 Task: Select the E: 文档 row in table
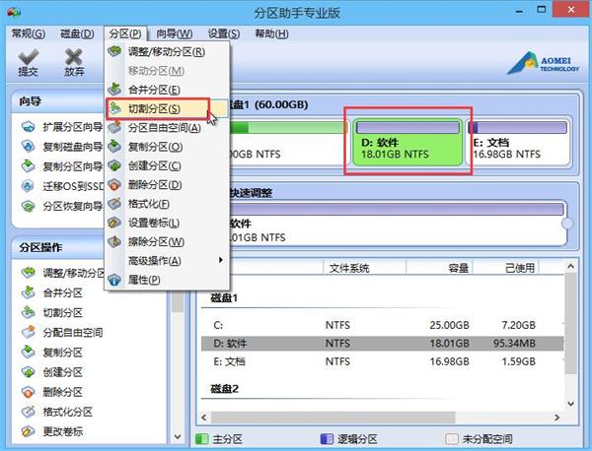pos(382,361)
